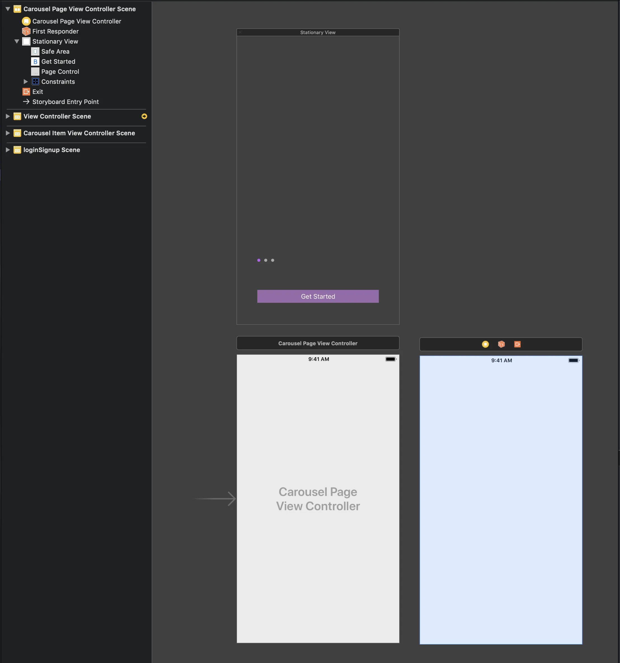
Task: Click the yellow arrow badge beside View Controller Scene
Action: click(144, 116)
